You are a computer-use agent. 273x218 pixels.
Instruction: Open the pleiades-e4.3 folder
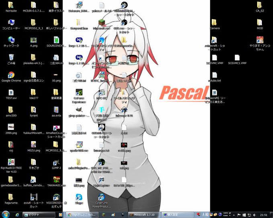click(x=34, y=59)
